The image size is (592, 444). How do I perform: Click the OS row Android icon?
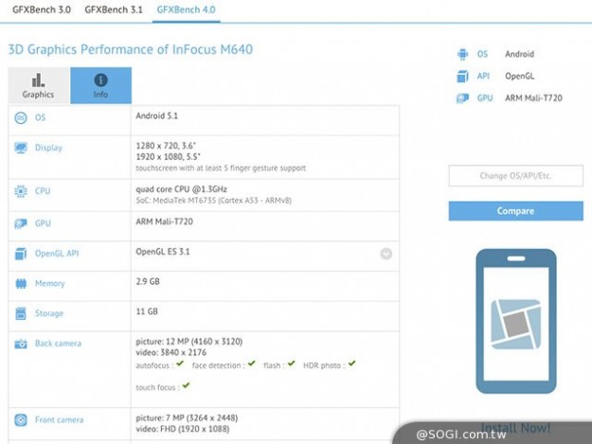(21, 117)
